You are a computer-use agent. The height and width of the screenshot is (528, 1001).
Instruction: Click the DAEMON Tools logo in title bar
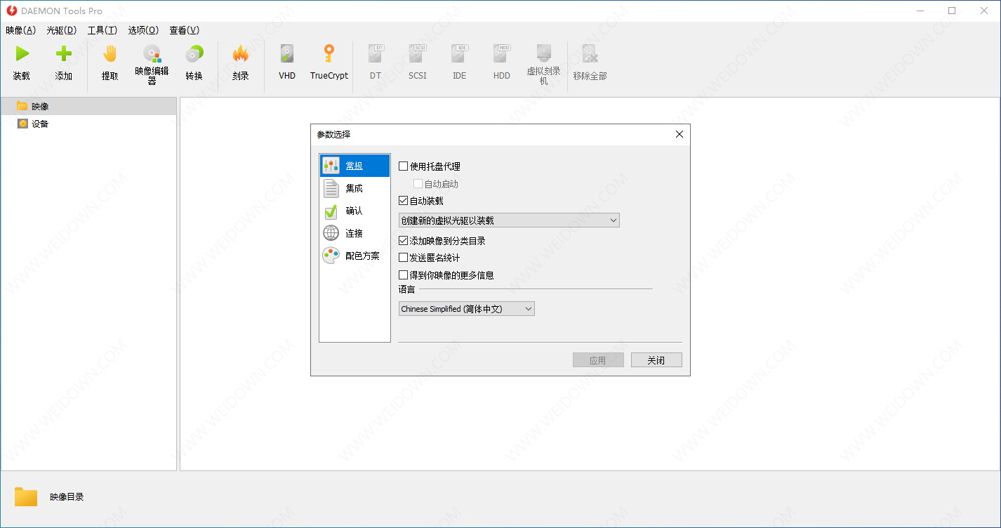click(11, 11)
